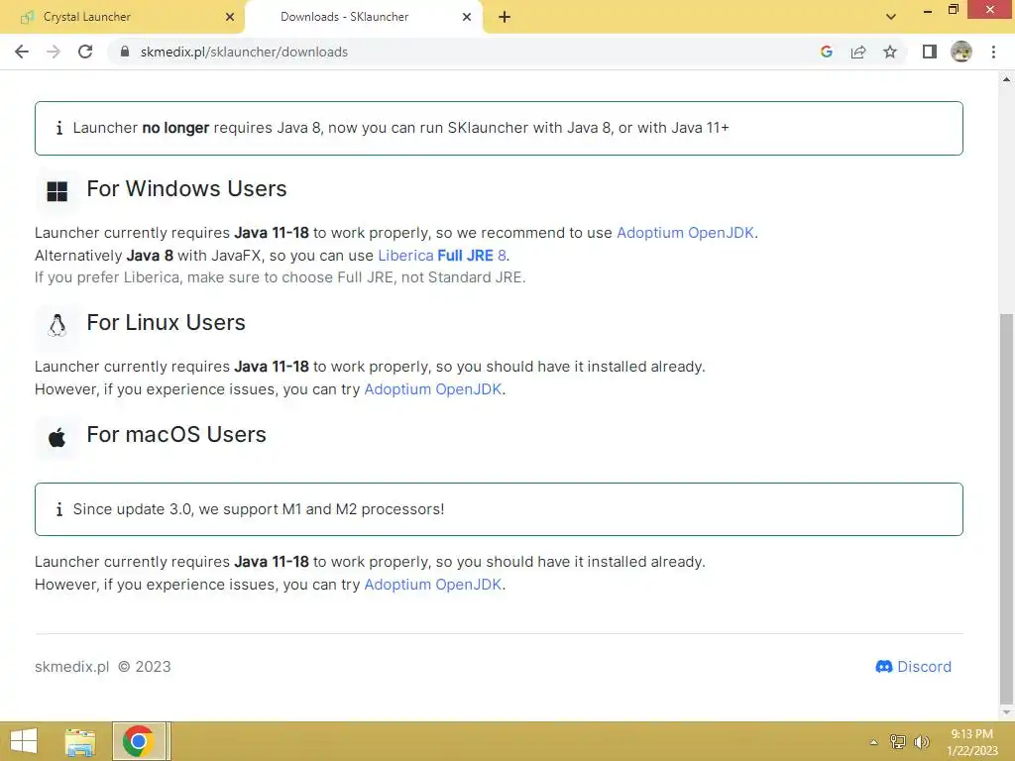Open Adoptium OpenJDK link under Linux
The height and width of the screenshot is (761, 1015).
(433, 389)
